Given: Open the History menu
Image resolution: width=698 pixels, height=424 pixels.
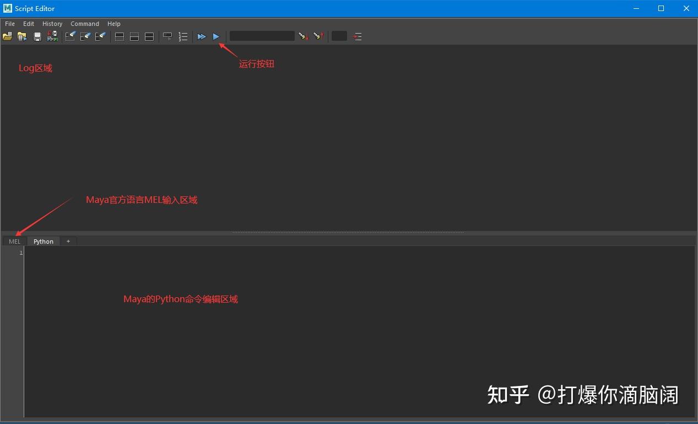Looking at the screenshot, I should pyautogui.click(x=52, y=24).
